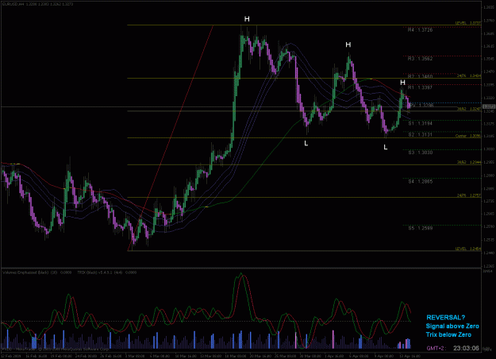496x359 pixels.
Task: Click the yellow Center Fibonacci label
Action: (468, 136)
